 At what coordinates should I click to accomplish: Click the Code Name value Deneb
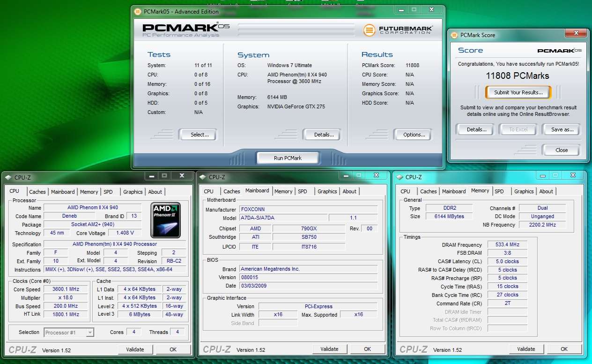[x=69, y=216]
